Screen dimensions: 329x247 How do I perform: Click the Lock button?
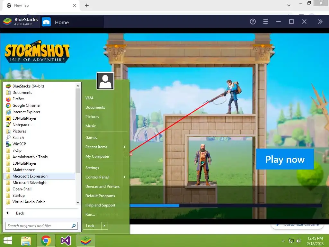point(92,226)
